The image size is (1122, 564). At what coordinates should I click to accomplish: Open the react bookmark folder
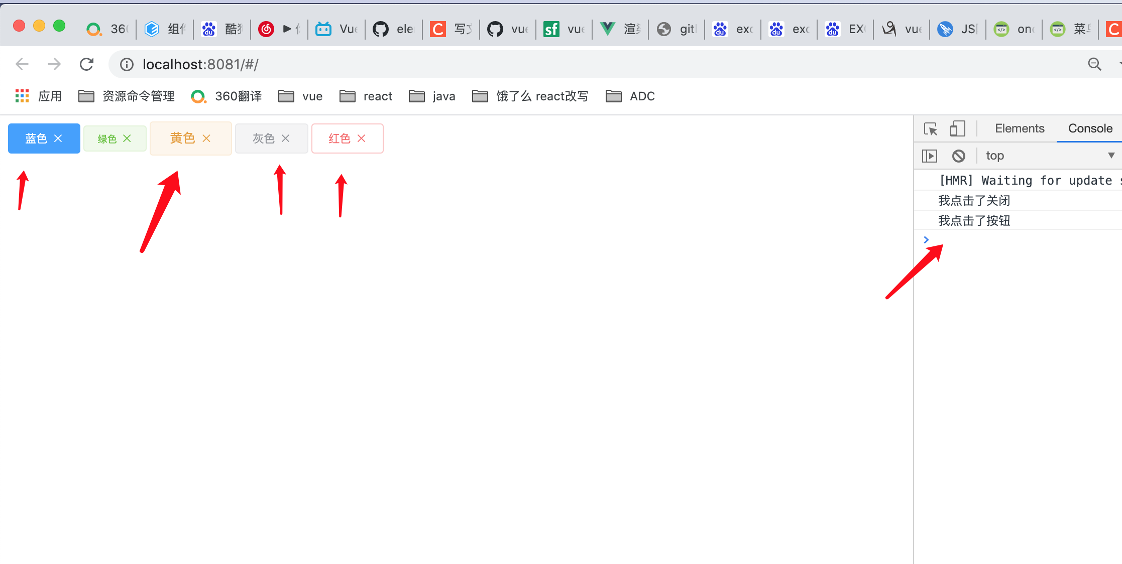366,96
